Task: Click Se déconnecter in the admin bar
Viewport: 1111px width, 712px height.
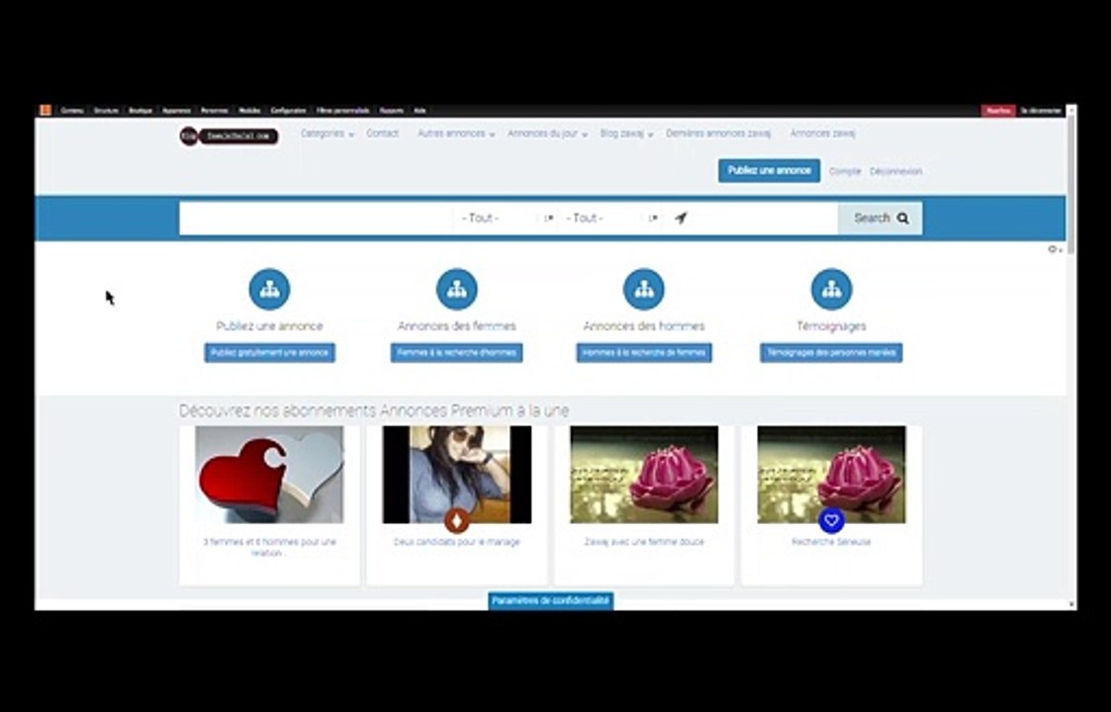Action: 1041,111
